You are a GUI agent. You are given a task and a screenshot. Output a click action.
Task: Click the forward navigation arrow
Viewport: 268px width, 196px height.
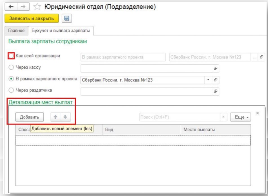(x=23, y=7)
